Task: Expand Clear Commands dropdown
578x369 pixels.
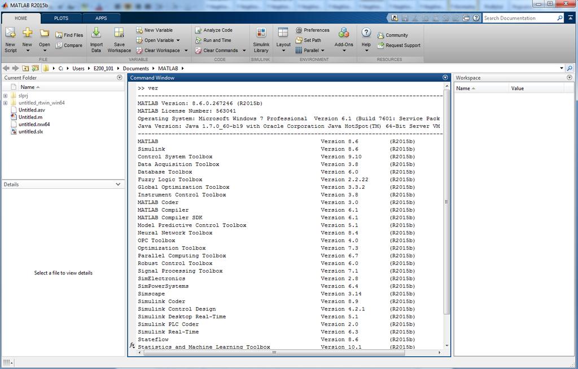Action: pyautogui.click(x=244, y=50)
